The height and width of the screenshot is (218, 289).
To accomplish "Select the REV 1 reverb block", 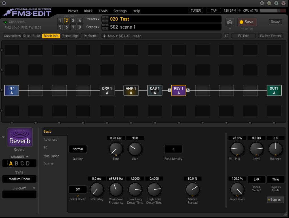I will click(179, 90).
